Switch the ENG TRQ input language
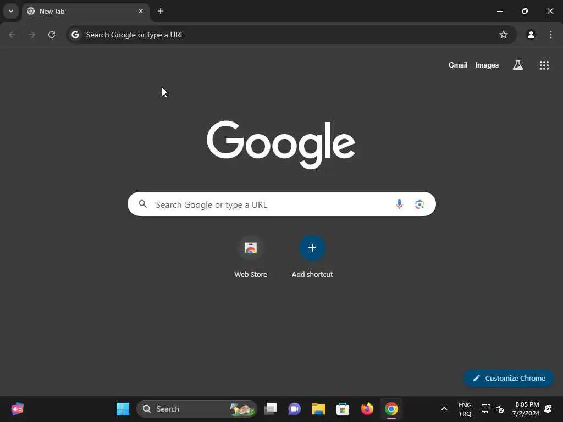Screen dimensions: 563x422 tap(465, 409)
